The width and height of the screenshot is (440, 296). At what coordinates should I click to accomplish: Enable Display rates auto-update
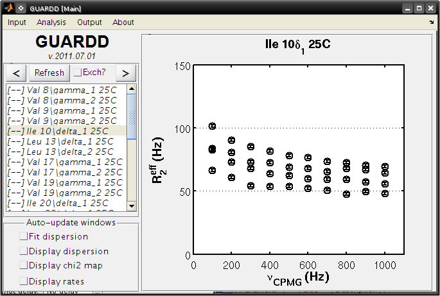24,281
